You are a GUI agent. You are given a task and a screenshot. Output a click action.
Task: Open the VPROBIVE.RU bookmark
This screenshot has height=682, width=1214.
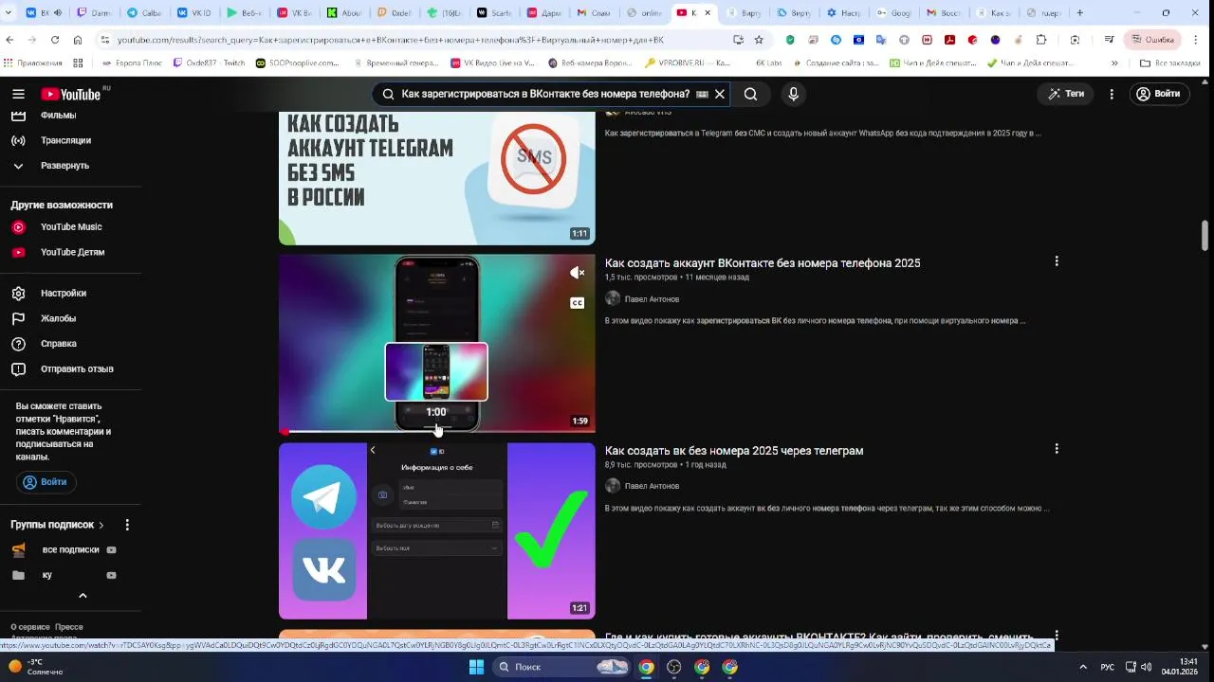point(688,63)
